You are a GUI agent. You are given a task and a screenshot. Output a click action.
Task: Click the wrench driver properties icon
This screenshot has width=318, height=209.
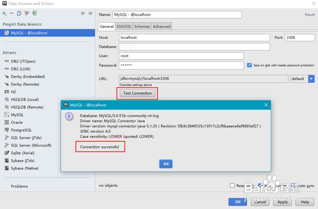[27, 13]
